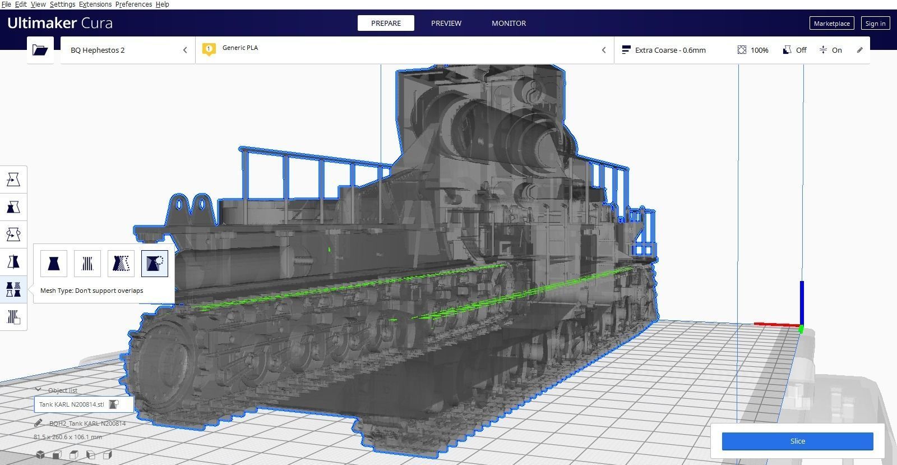Open the Extensions menu

point(95,4)
